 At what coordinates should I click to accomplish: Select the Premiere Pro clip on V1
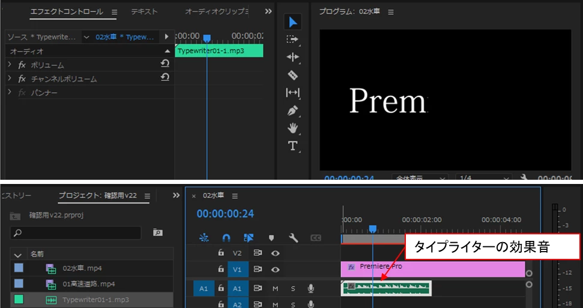coord(433,270)
